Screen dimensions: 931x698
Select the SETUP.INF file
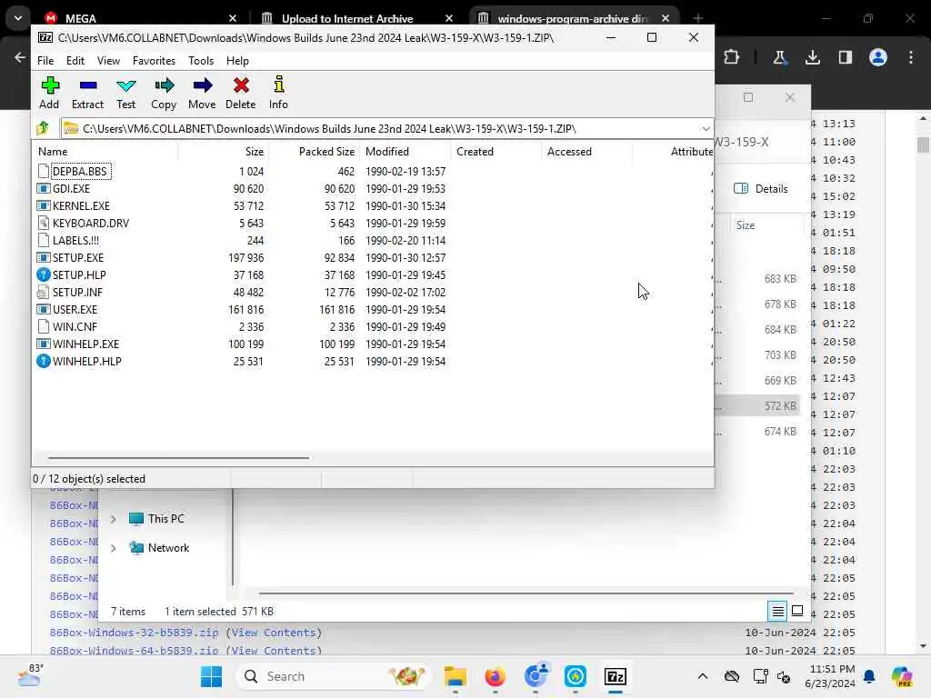click(77, 292)
